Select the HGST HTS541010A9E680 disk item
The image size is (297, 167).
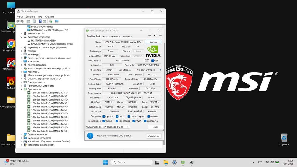43,40
